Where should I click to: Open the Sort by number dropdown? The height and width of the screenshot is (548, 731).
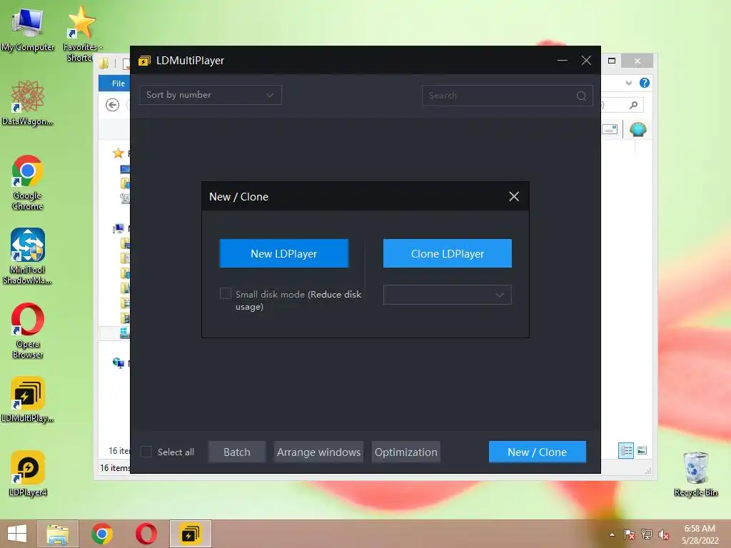(211, 95)
